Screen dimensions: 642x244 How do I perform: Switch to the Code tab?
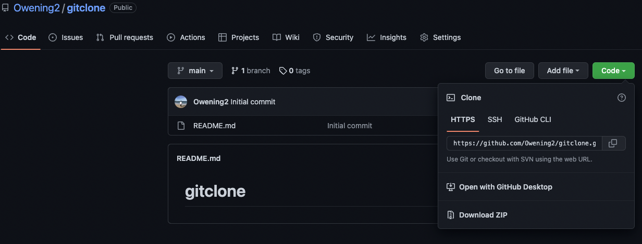[x=21, y=37]
